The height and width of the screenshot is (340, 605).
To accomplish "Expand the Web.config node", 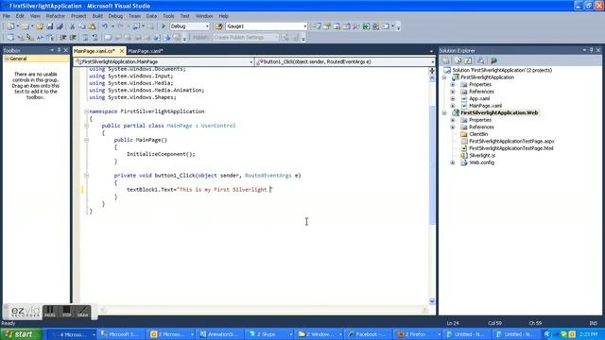I will (x=453, y=162).
